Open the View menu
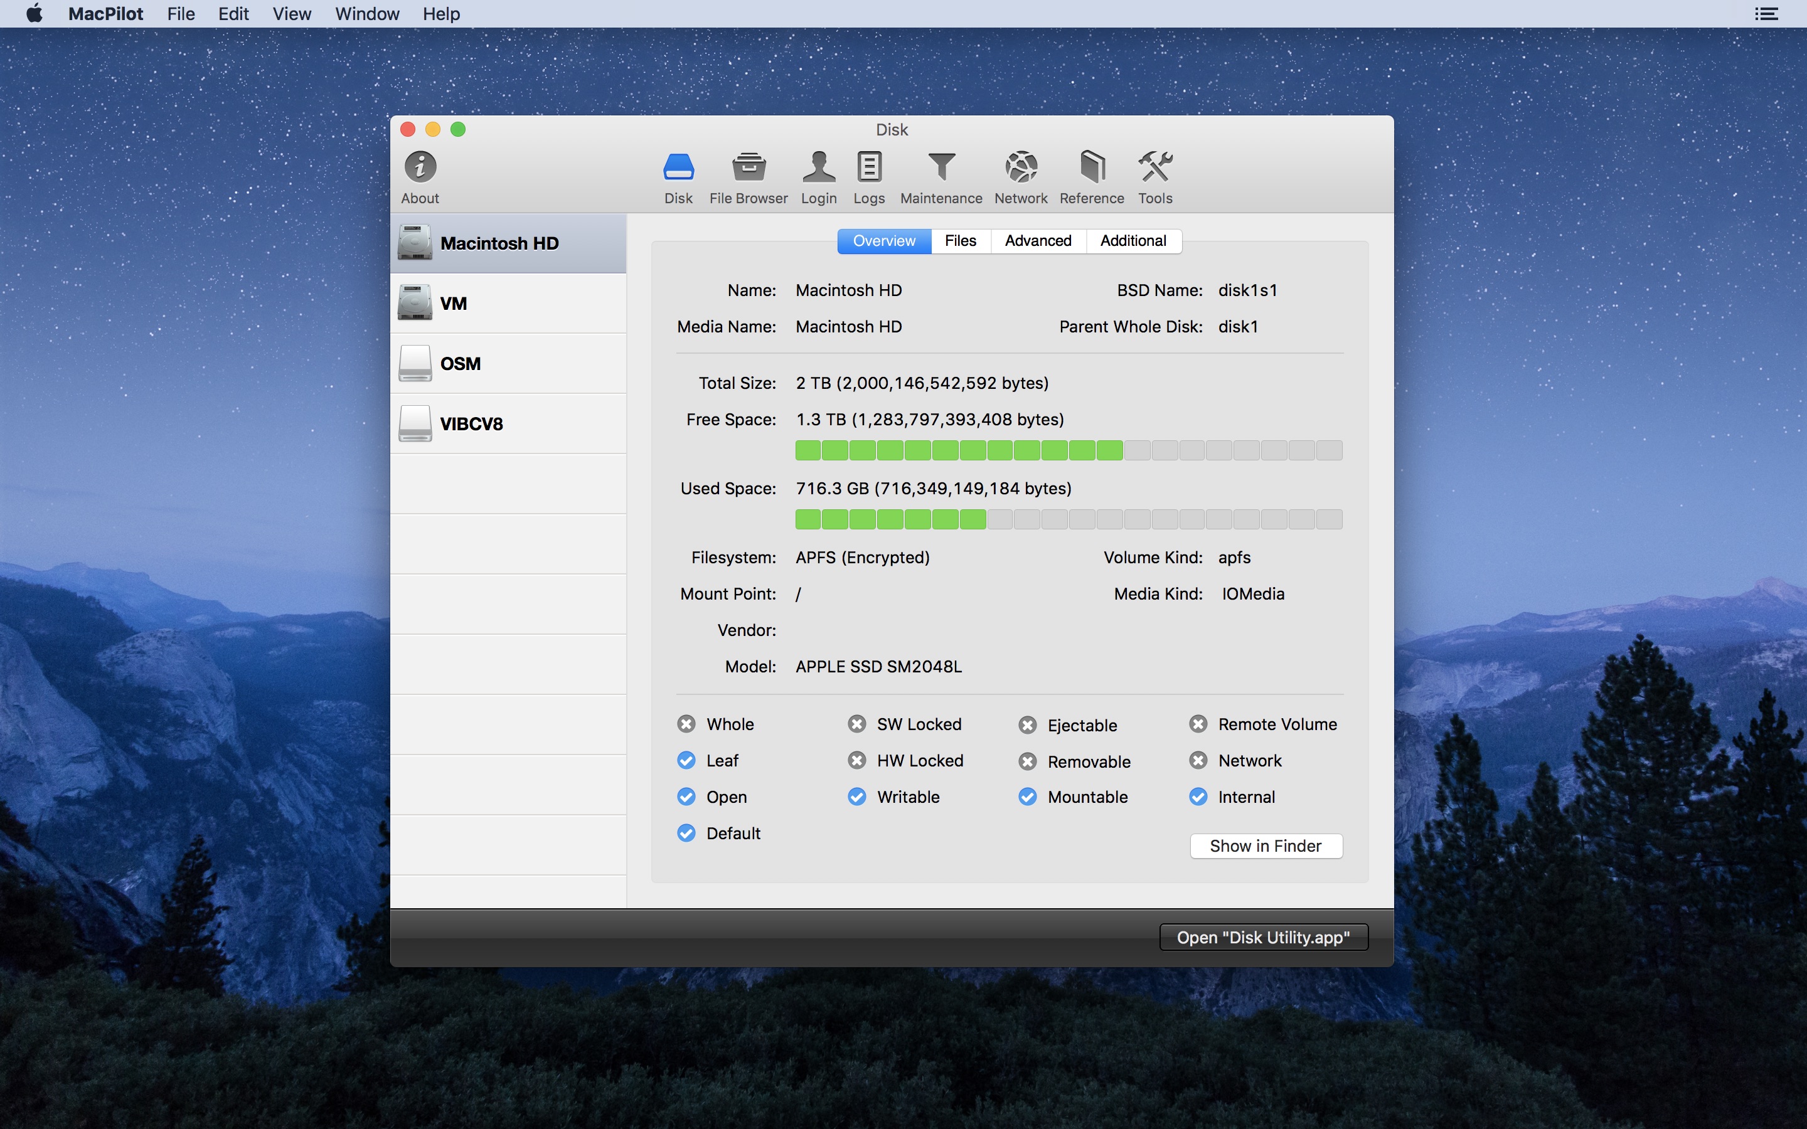Screen dimensions: 1807x1129 (x=291, y=13)
